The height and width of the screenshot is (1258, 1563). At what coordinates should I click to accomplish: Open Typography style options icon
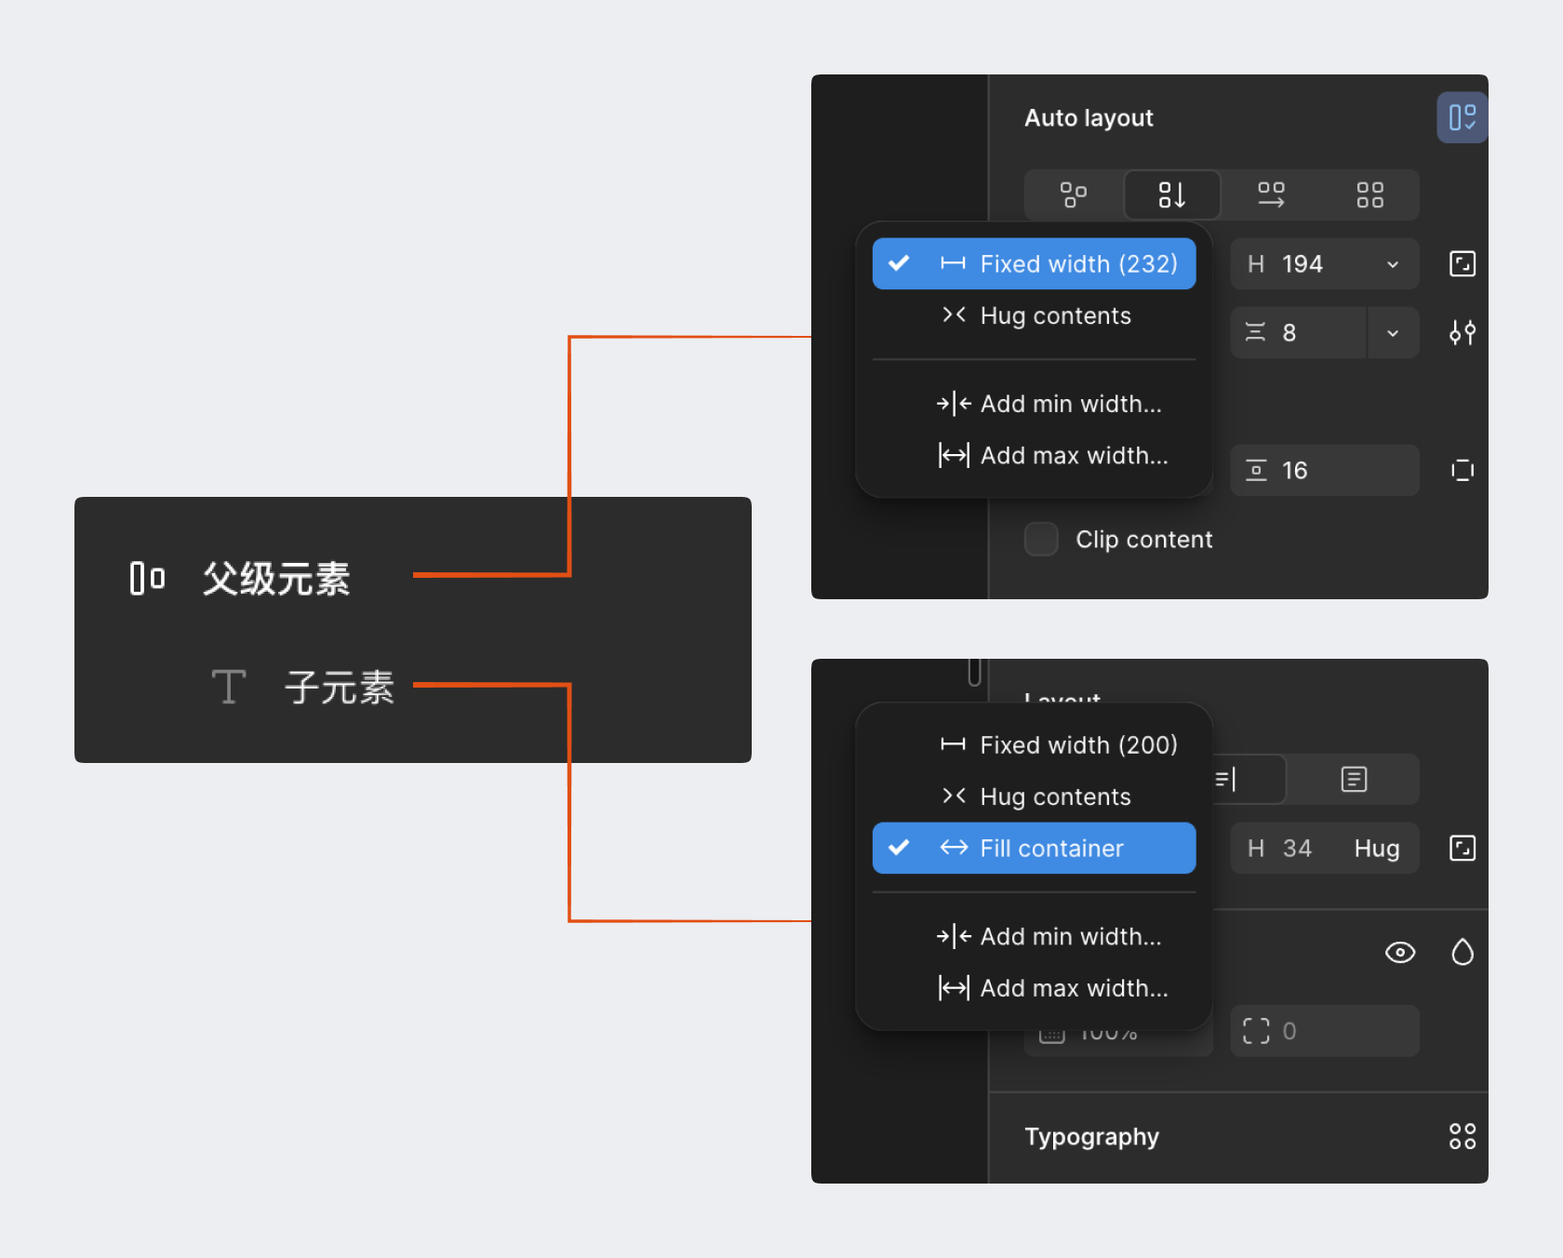1462,1136
